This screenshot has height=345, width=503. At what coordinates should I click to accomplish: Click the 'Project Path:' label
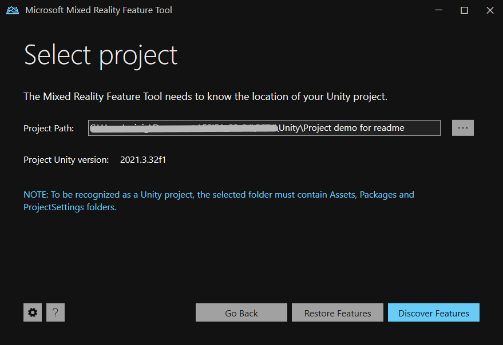tap(49, 128)
